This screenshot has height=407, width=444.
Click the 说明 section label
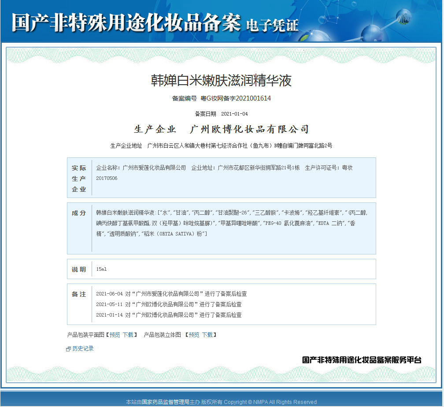tap(79, 269)
